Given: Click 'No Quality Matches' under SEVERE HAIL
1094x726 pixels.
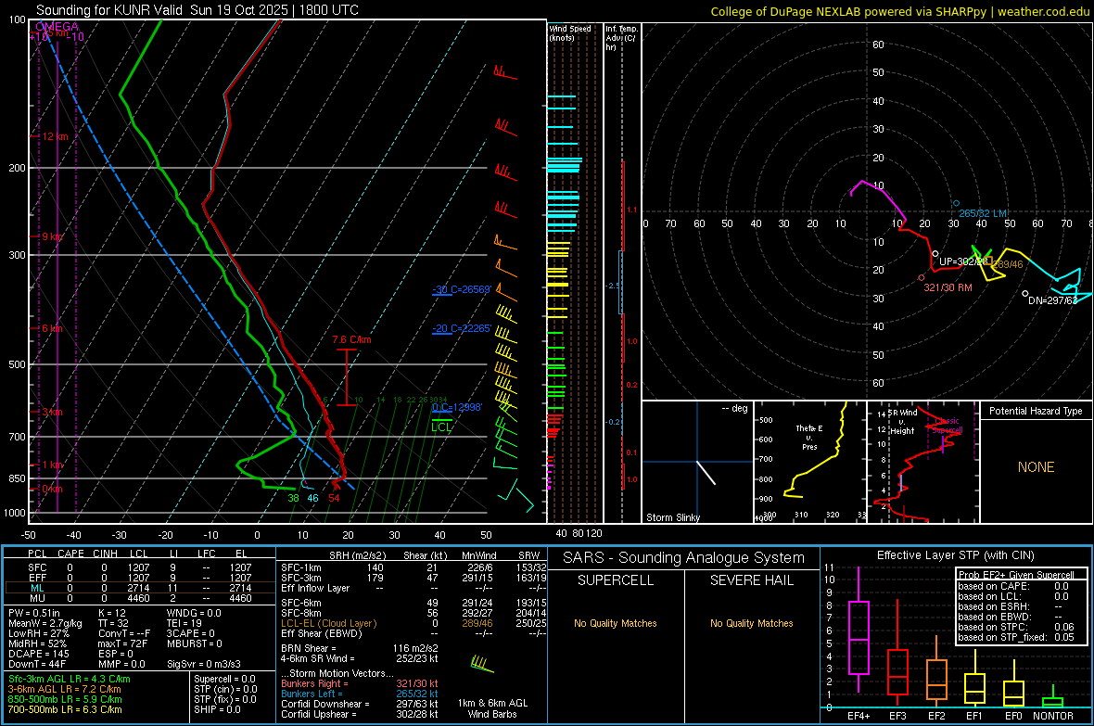Looking at the screenshot, I should pos(751,623).
